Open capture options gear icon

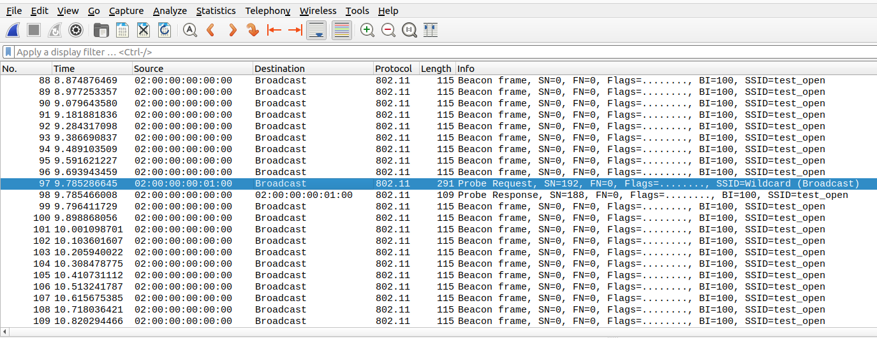76,30
